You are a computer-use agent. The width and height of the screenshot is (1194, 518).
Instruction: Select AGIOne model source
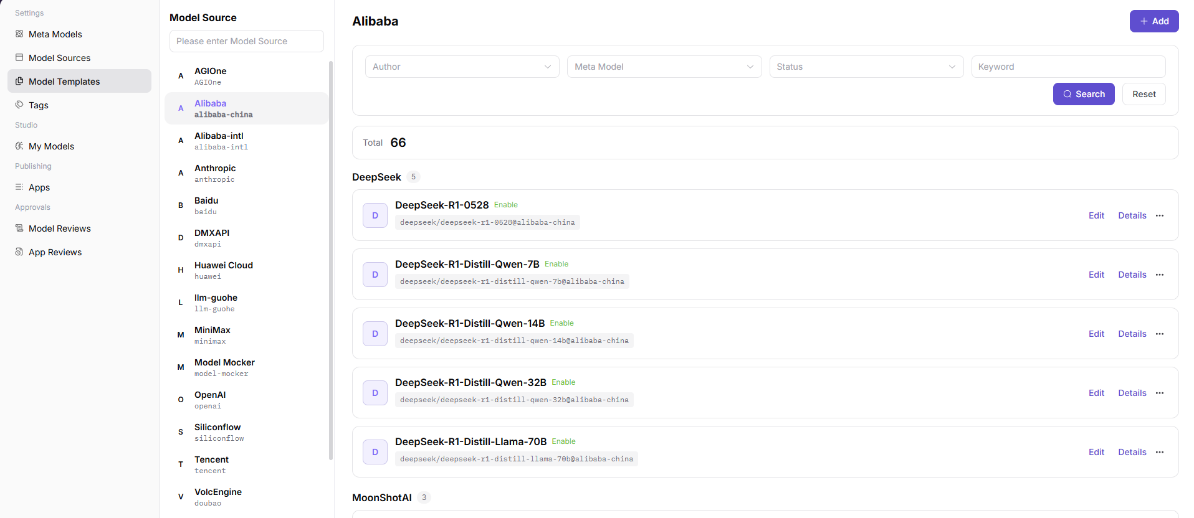point(246,76)
